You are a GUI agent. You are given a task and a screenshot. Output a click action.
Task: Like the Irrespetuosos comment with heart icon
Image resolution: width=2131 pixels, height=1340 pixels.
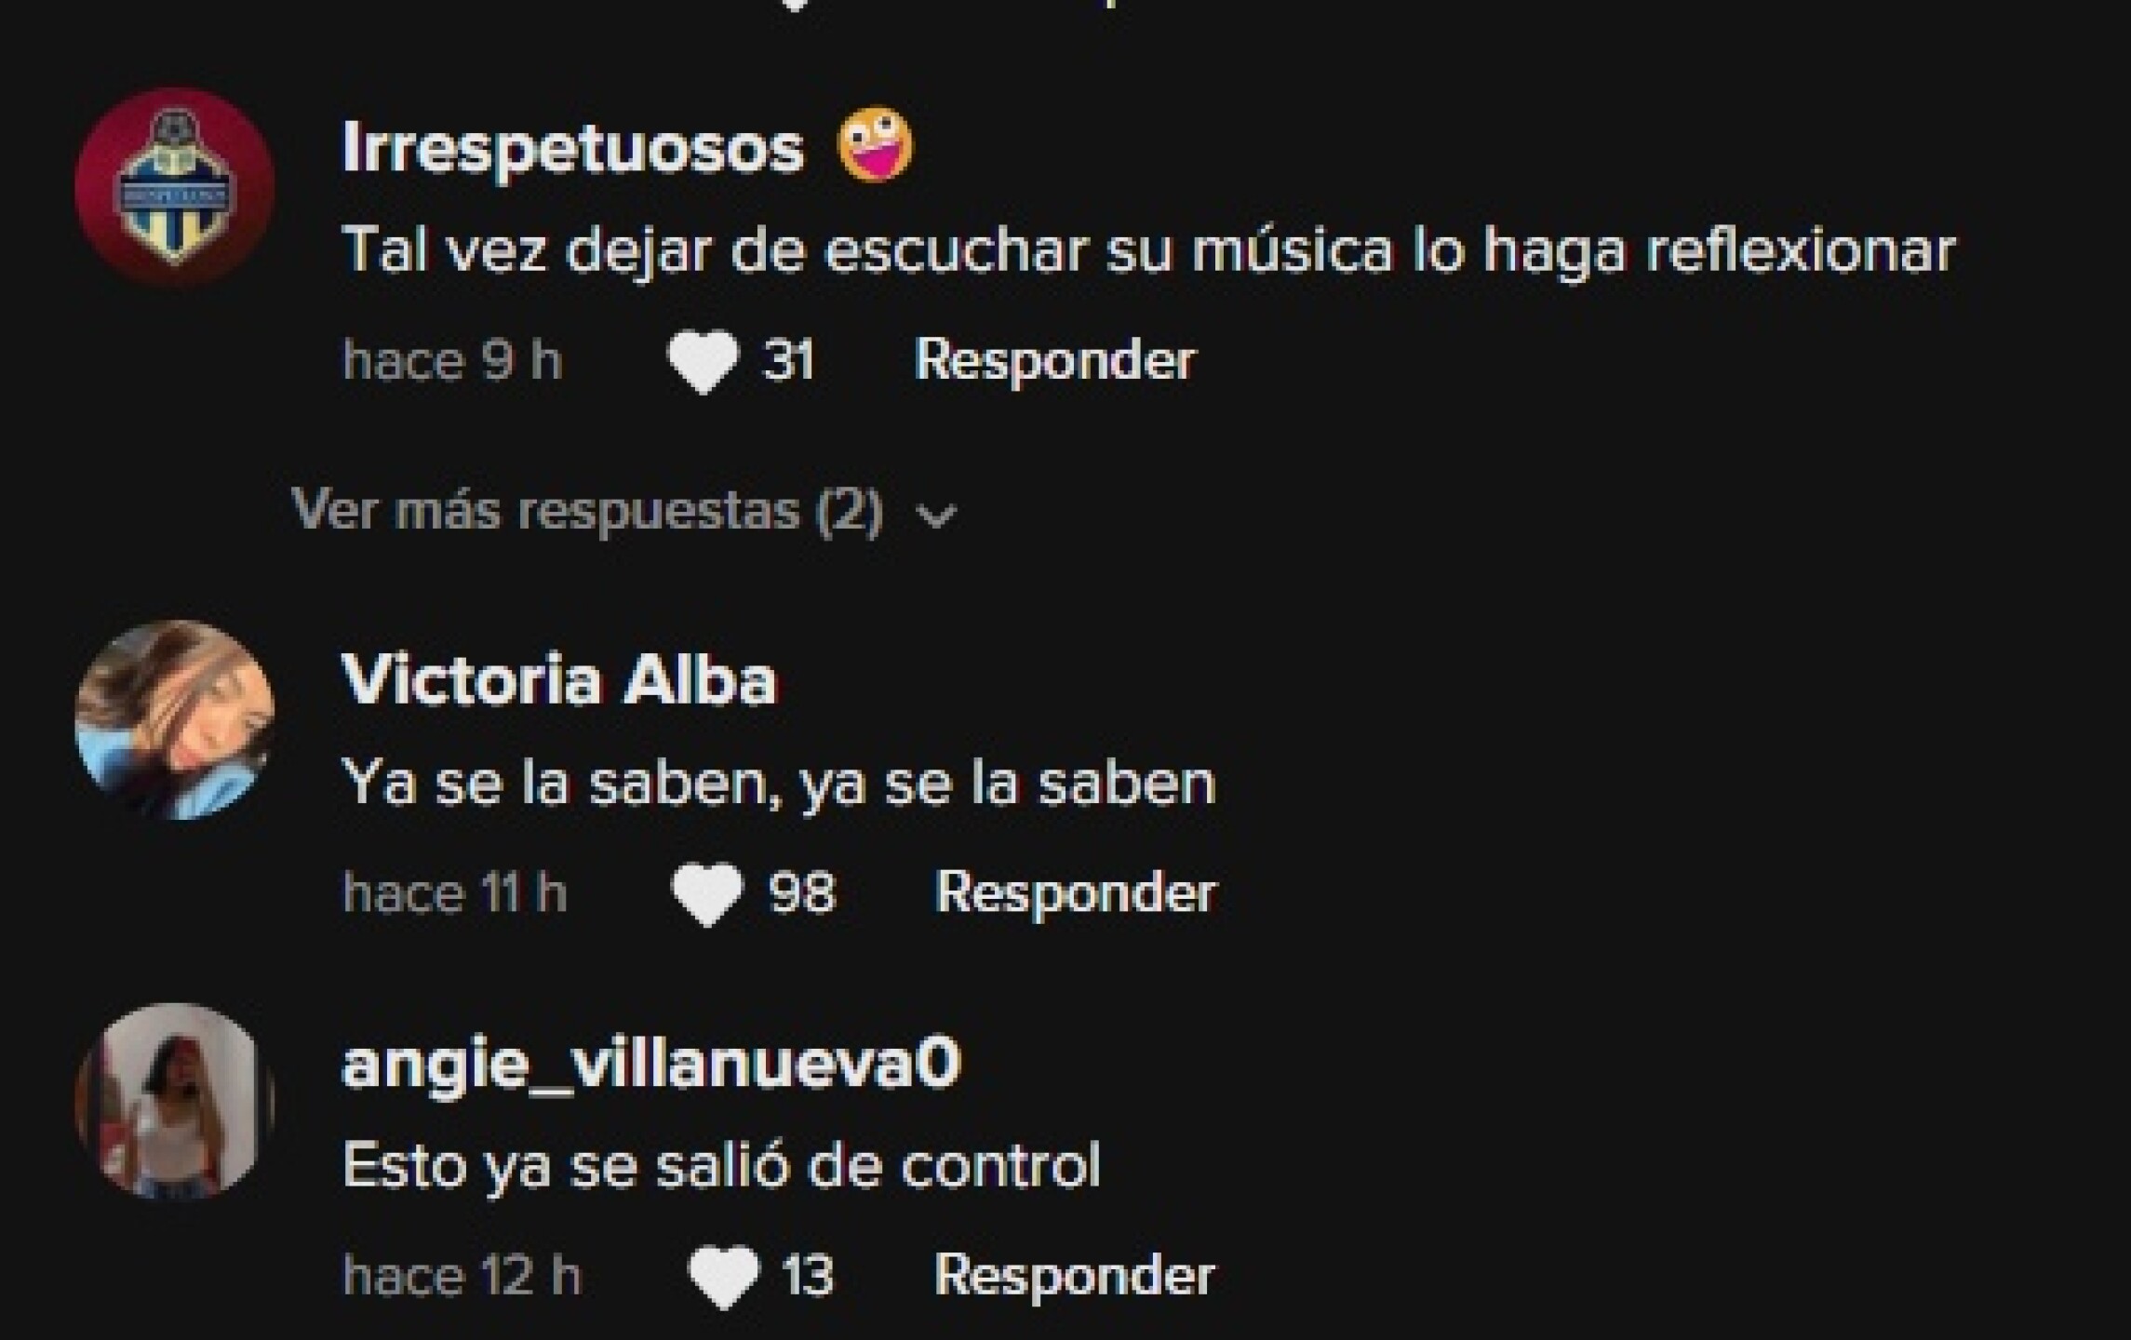704,362
